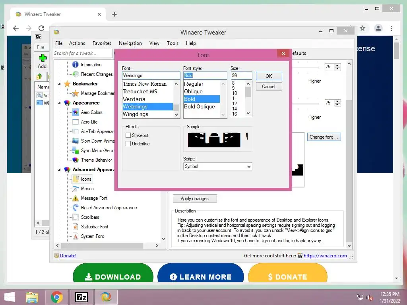
Task: Open the Navigation menu
Action: [x=130, y=43]
